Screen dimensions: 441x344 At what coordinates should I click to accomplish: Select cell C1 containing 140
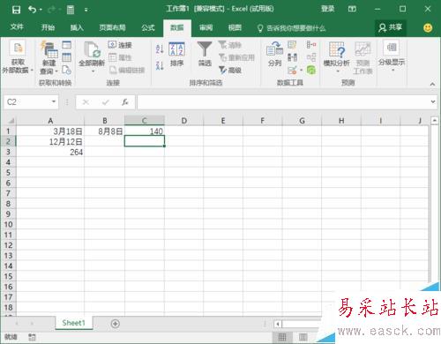[145, 131]
